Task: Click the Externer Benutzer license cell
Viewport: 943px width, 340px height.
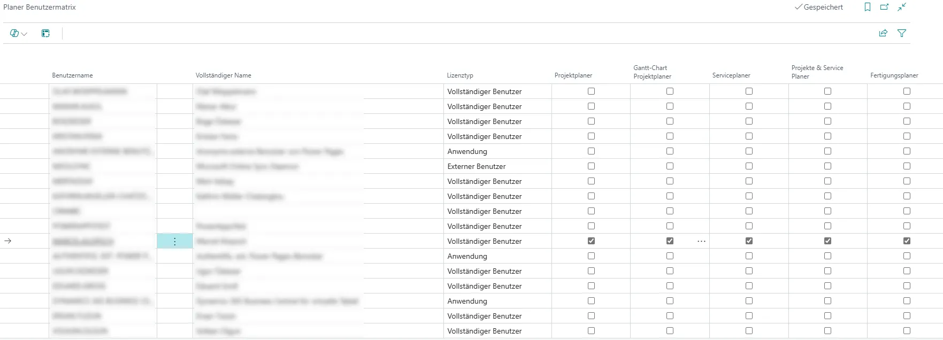Action: (476, 166)
